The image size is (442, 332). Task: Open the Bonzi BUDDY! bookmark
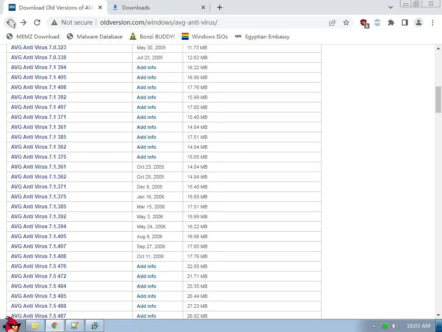pos(152,36)
